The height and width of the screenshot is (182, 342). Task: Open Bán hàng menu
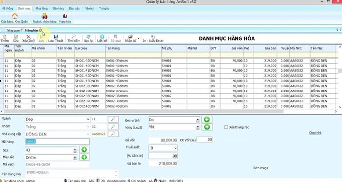point(59,8)
